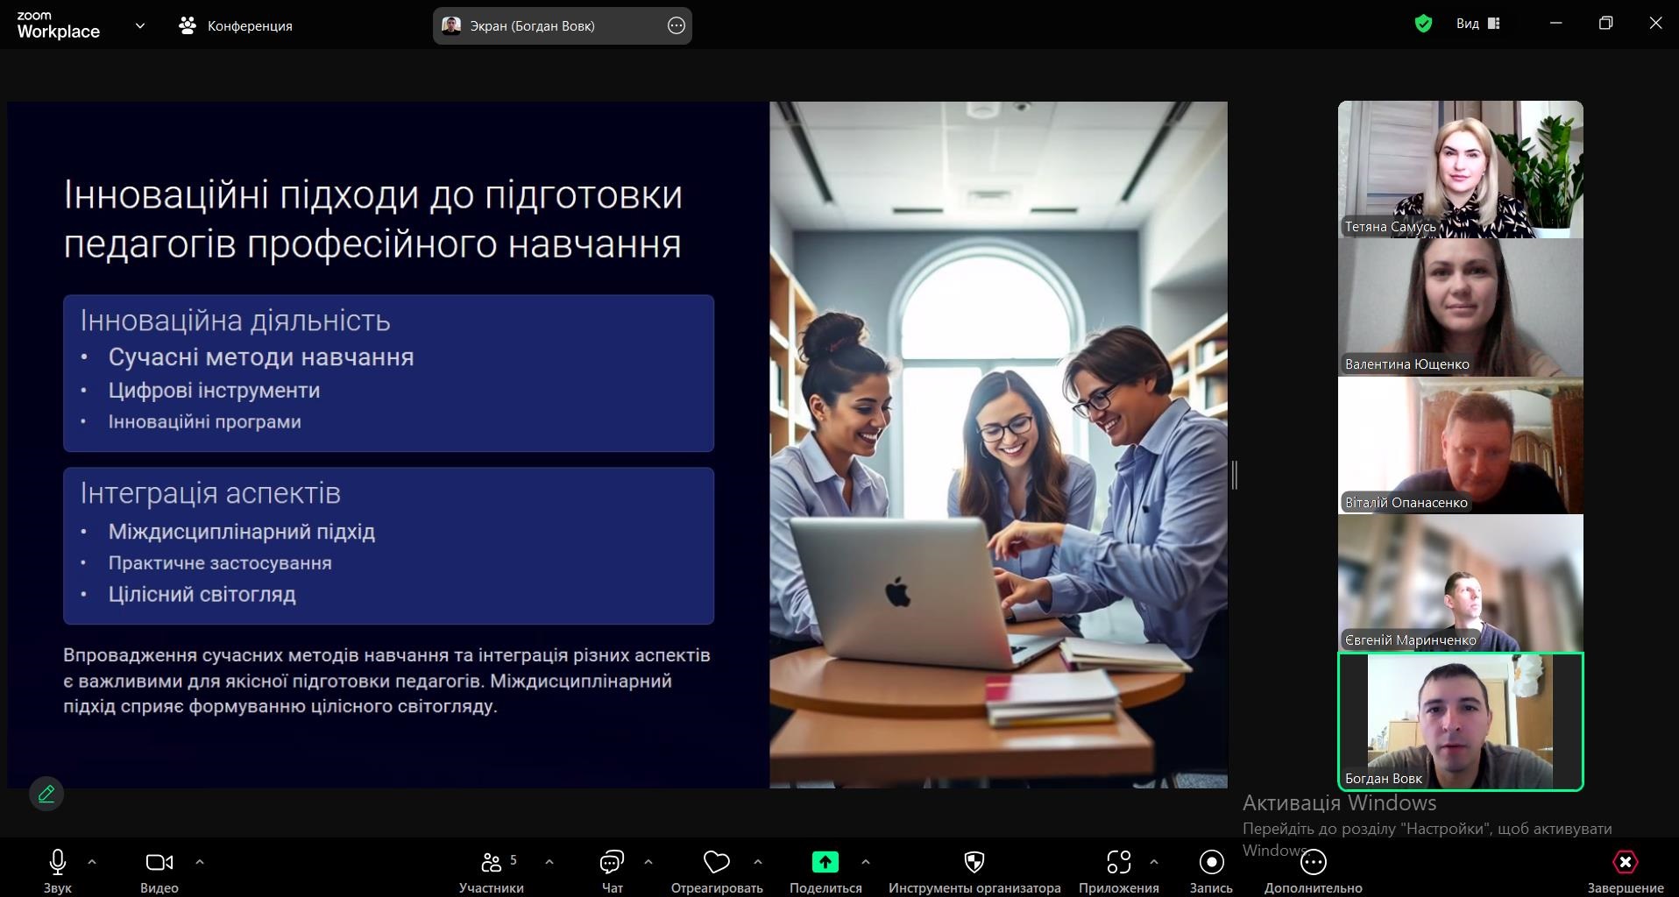This screenshot has width=1679, height=897.
Task: Open Zoom Workplace dropdown chevron
Action: (x=140, y=25)
